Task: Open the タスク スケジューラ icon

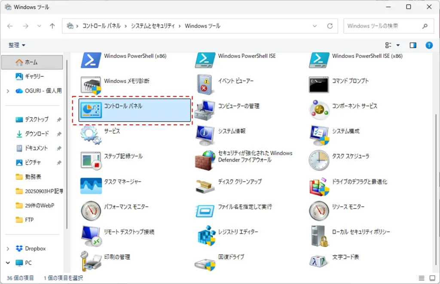Action: (318, 160)
